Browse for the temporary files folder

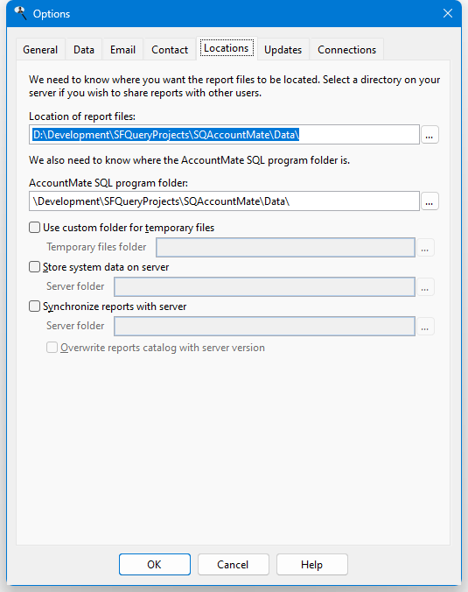pos(425,247)
